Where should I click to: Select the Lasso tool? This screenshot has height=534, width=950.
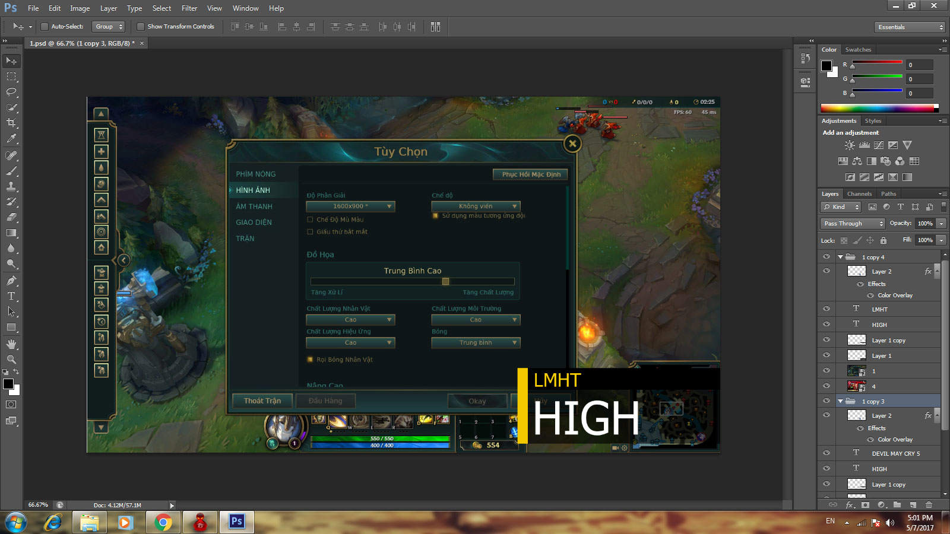pos(11,92)
